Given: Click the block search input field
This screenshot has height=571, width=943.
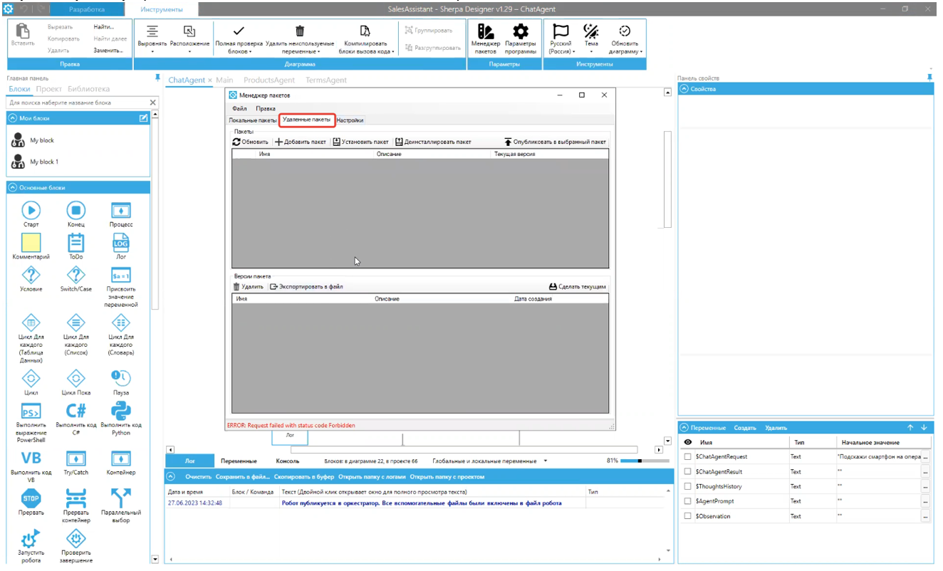Looking at the screenshot, I should click(77, 103).
